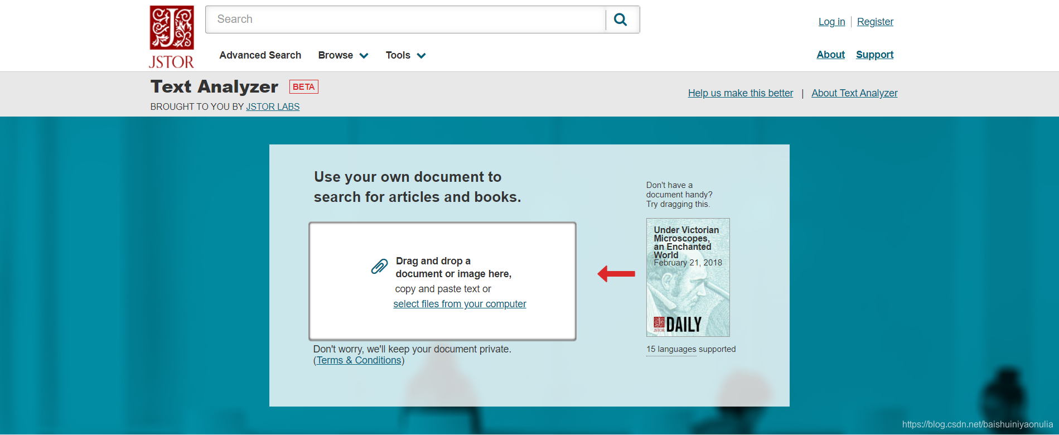Click the Under Victorian Microscopes sample document
The image size is (1059, 435).
(x=688, y=277)
